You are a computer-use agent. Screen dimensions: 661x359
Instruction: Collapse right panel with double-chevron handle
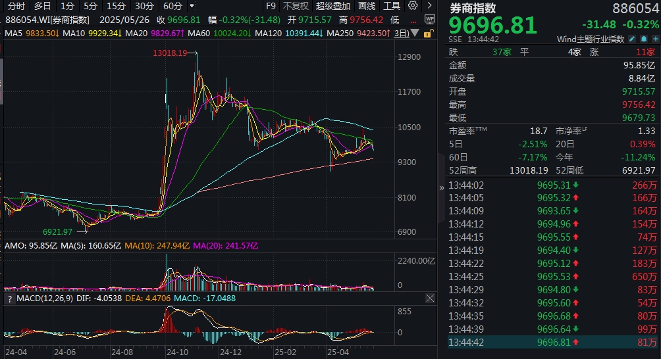coord(441,188)
